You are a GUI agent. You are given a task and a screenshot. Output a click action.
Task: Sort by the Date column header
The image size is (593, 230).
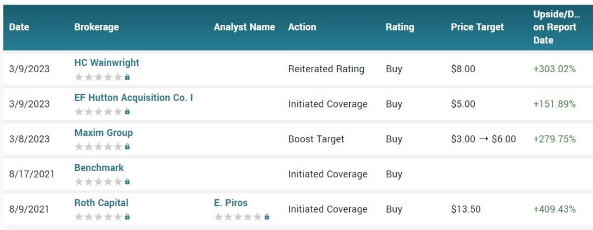pos(19,27)
